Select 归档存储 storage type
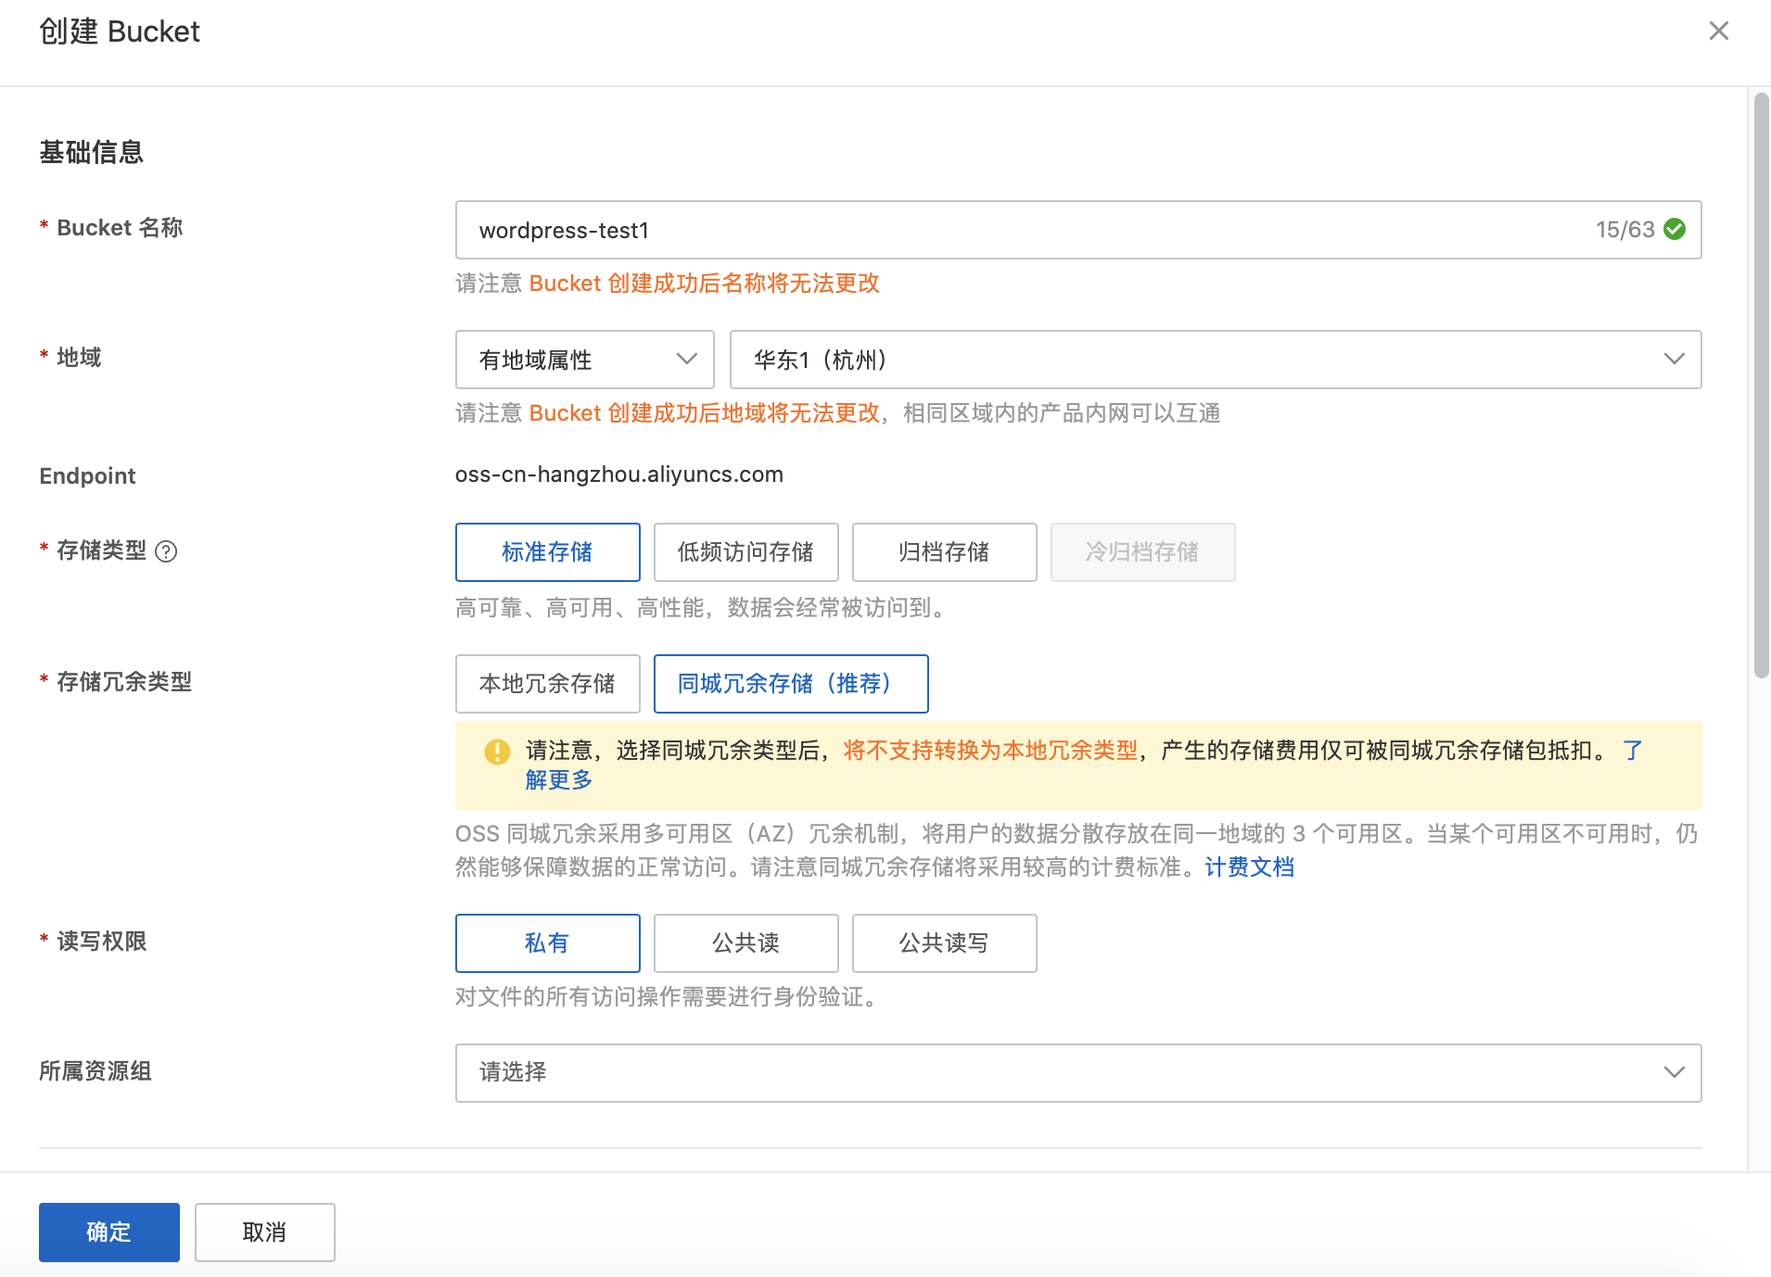The height and width of the screenshot is (1277, 1771). 944,552
